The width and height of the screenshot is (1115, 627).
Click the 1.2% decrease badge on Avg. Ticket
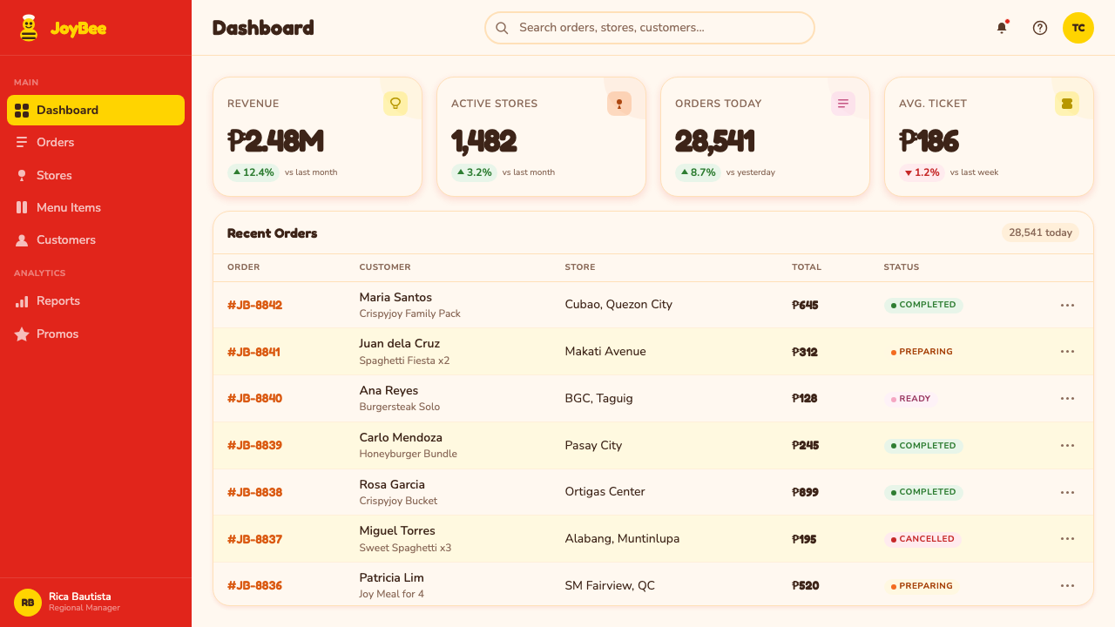tap(922, 172)
